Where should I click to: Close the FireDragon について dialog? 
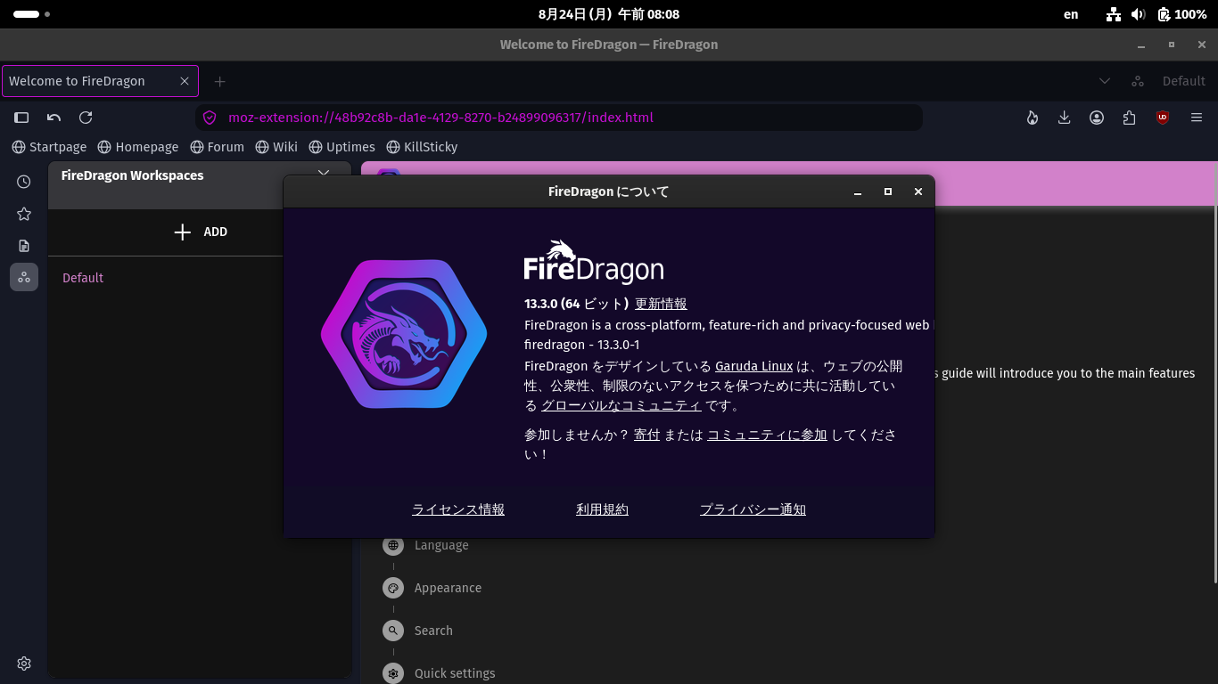point(918,191)
